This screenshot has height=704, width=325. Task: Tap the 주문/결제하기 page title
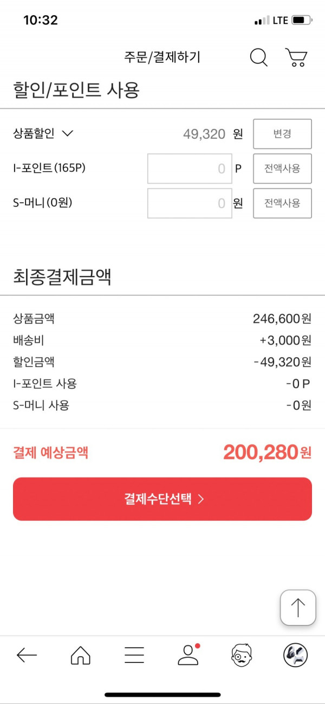point(162,57)
